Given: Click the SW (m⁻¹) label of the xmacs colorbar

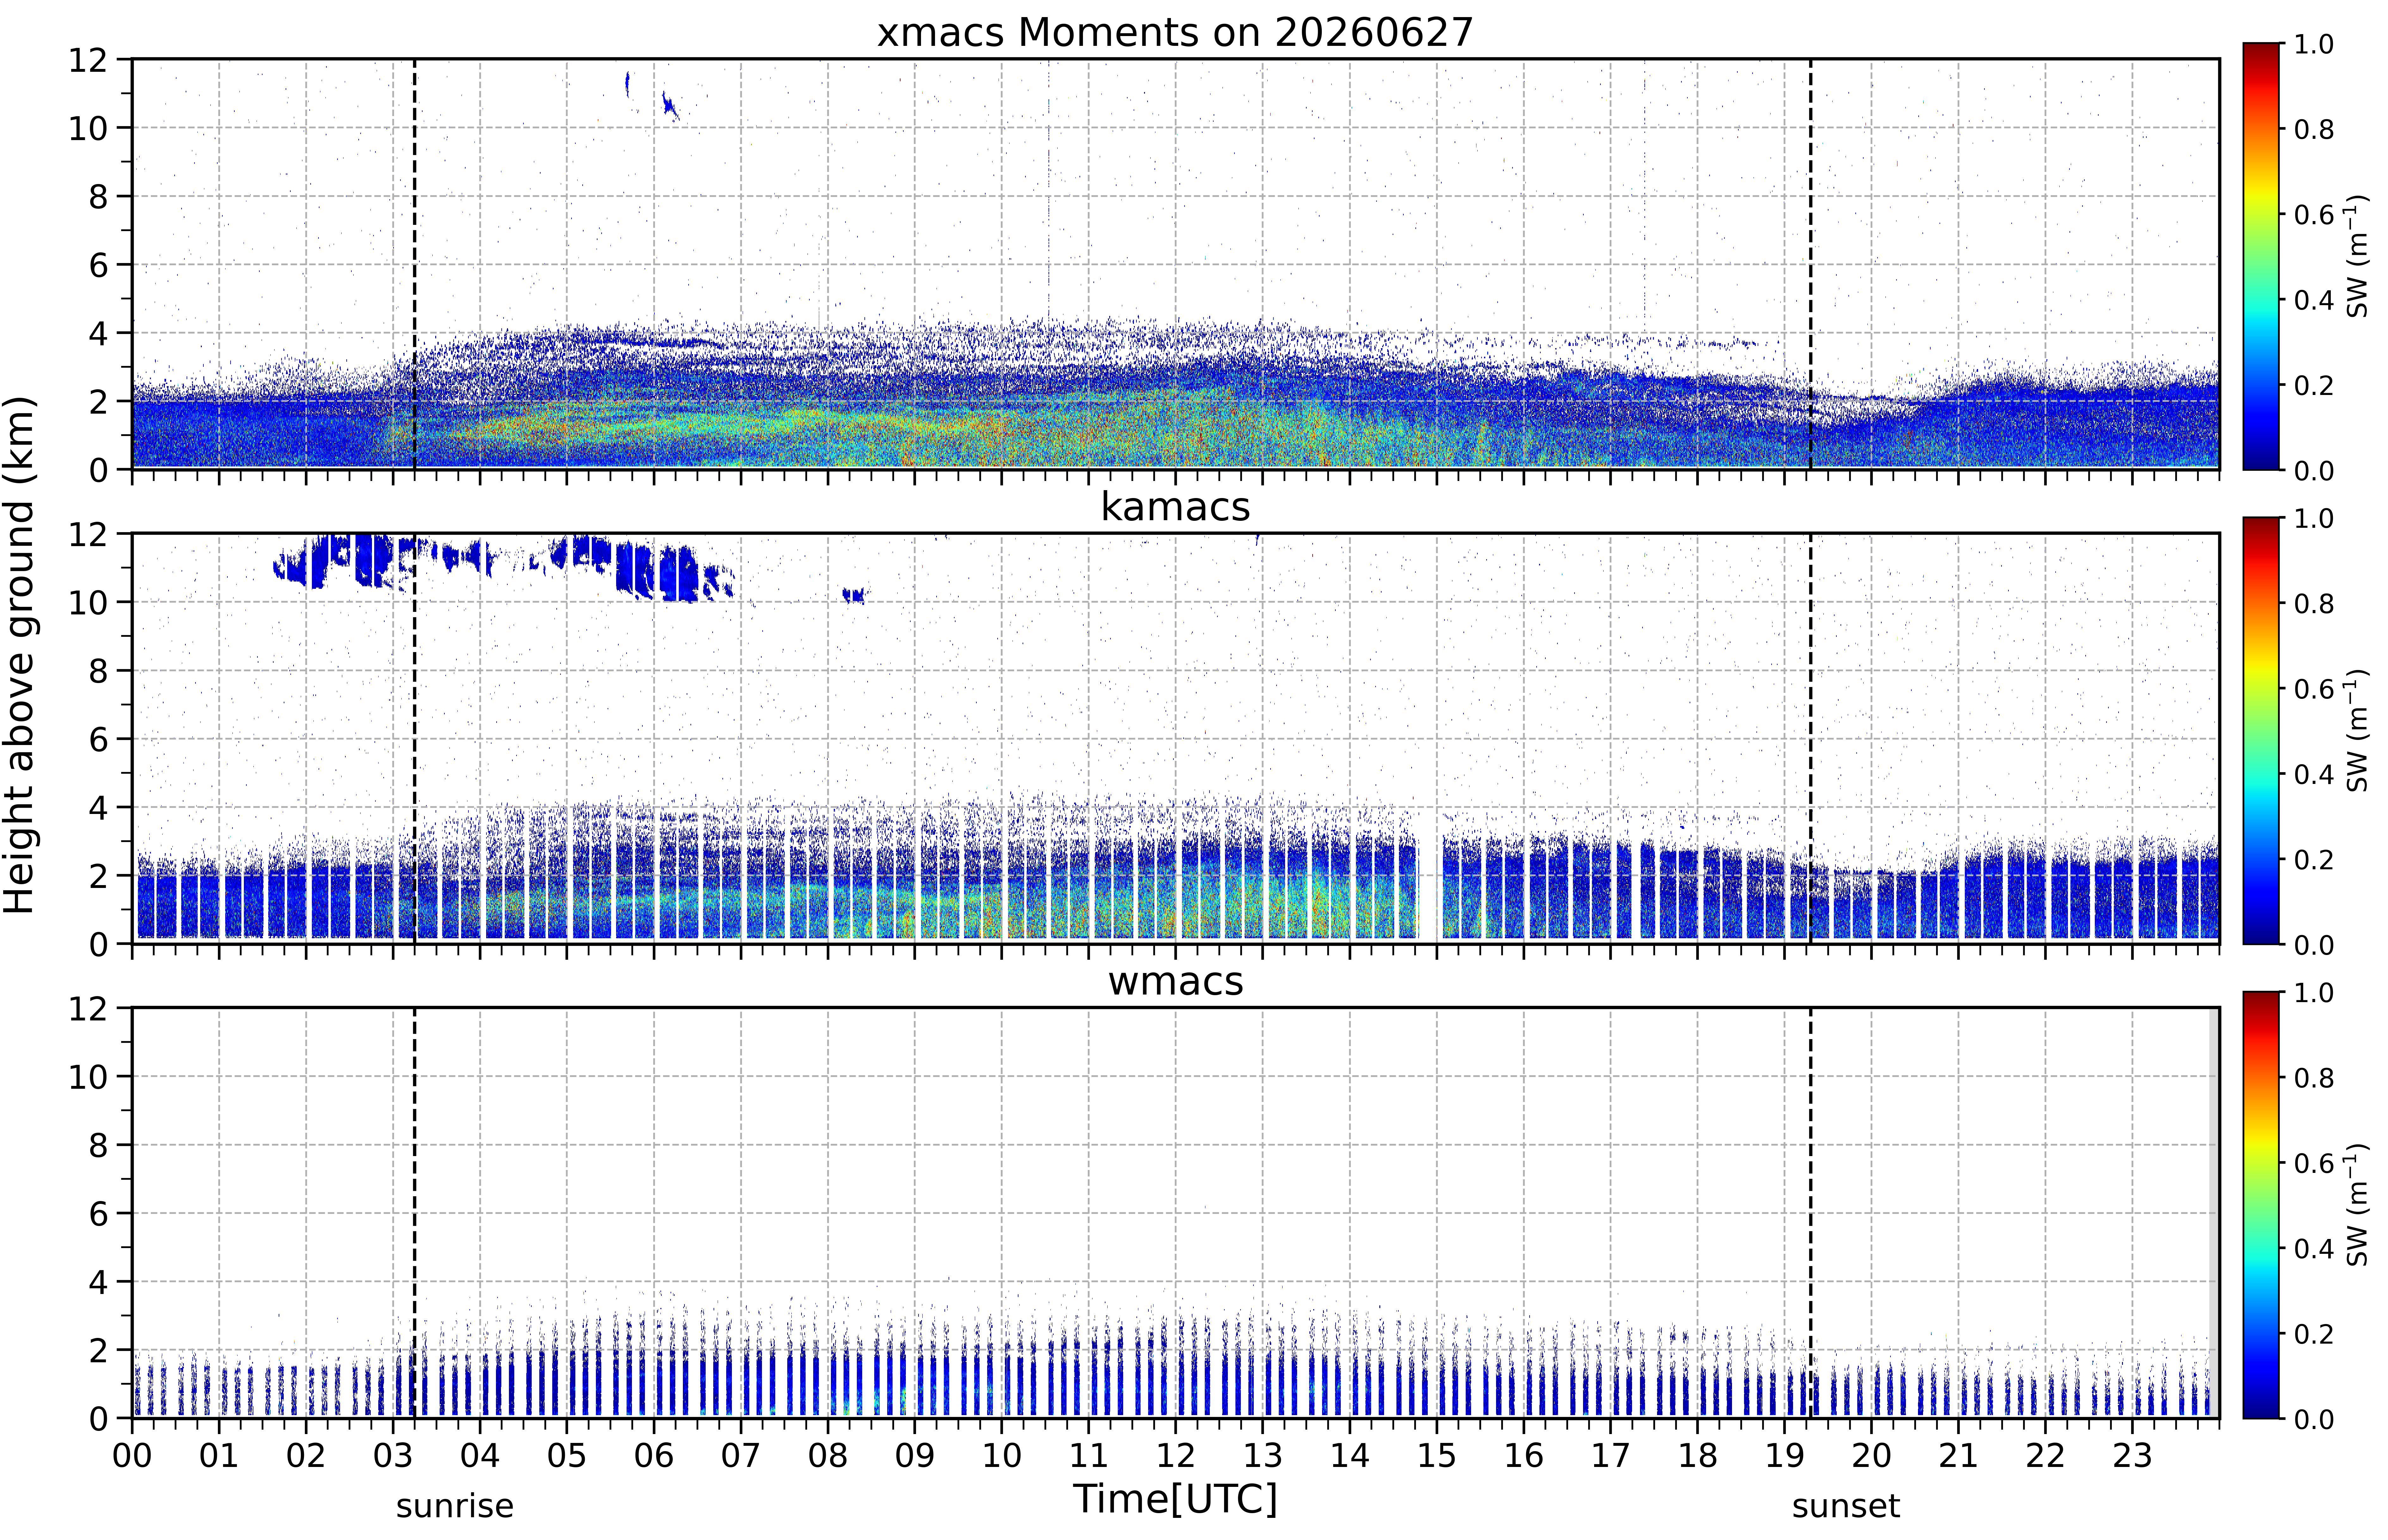Looking at the screenshot, I should pos(2357,256).
